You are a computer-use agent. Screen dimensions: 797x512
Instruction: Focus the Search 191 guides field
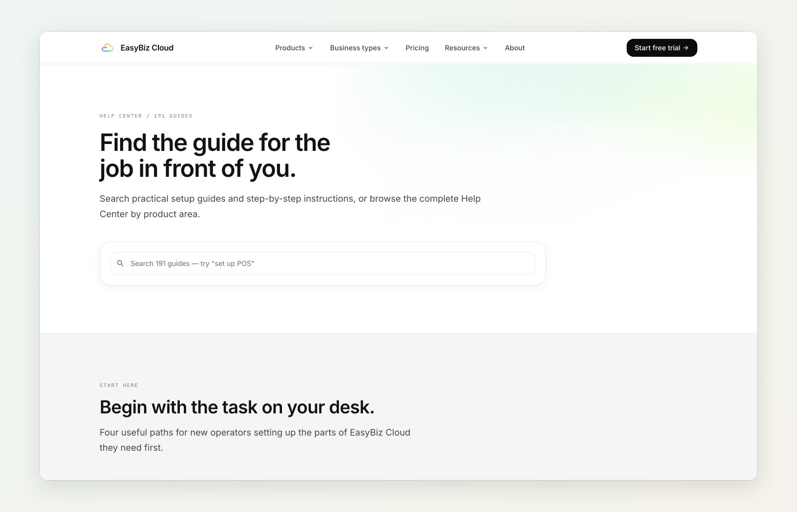(323, 263)
